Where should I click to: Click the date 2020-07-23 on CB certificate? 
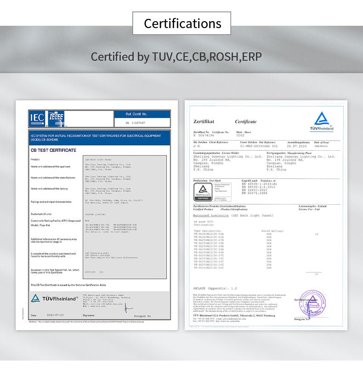click(55, 315)
